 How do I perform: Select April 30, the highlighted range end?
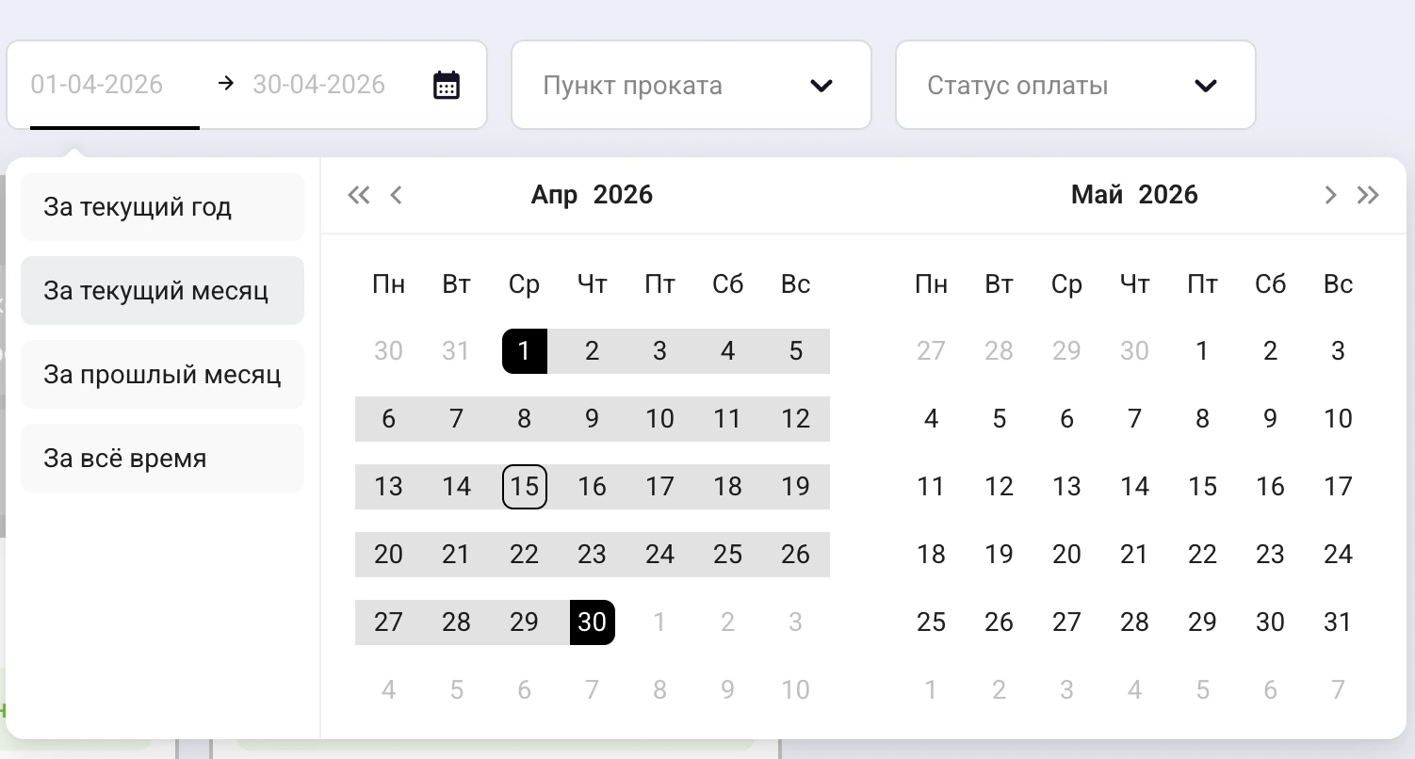coord(592,622)
